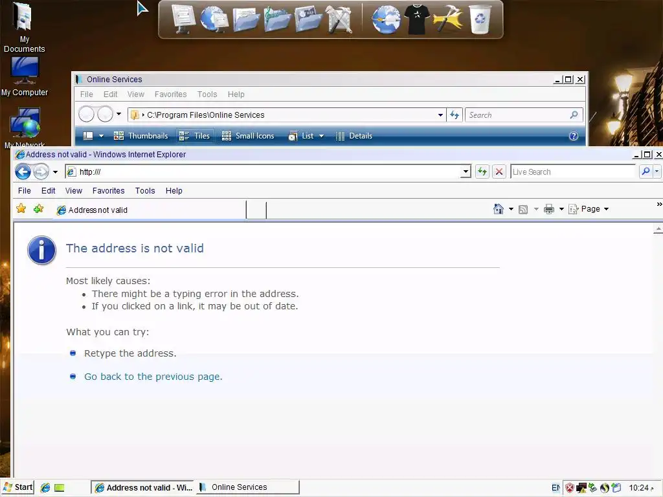Viewport: 663px width, 497px height.
Task: Click the Forward button in Internet Explorer
Action: (x=41, y=172)
